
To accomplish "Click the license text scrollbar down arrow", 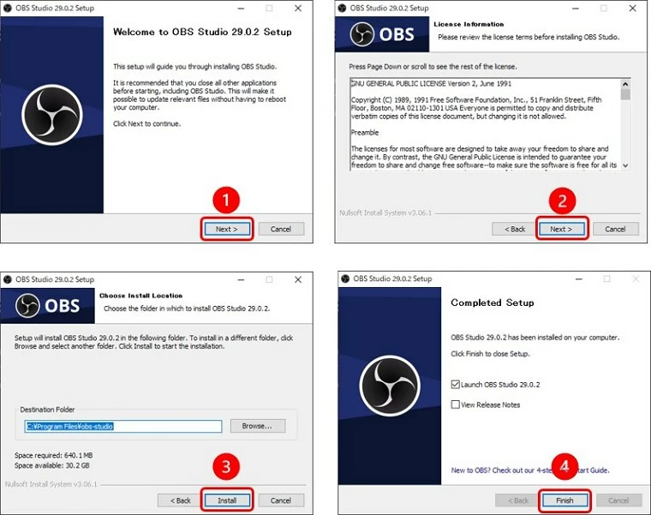I will [625, 165].
